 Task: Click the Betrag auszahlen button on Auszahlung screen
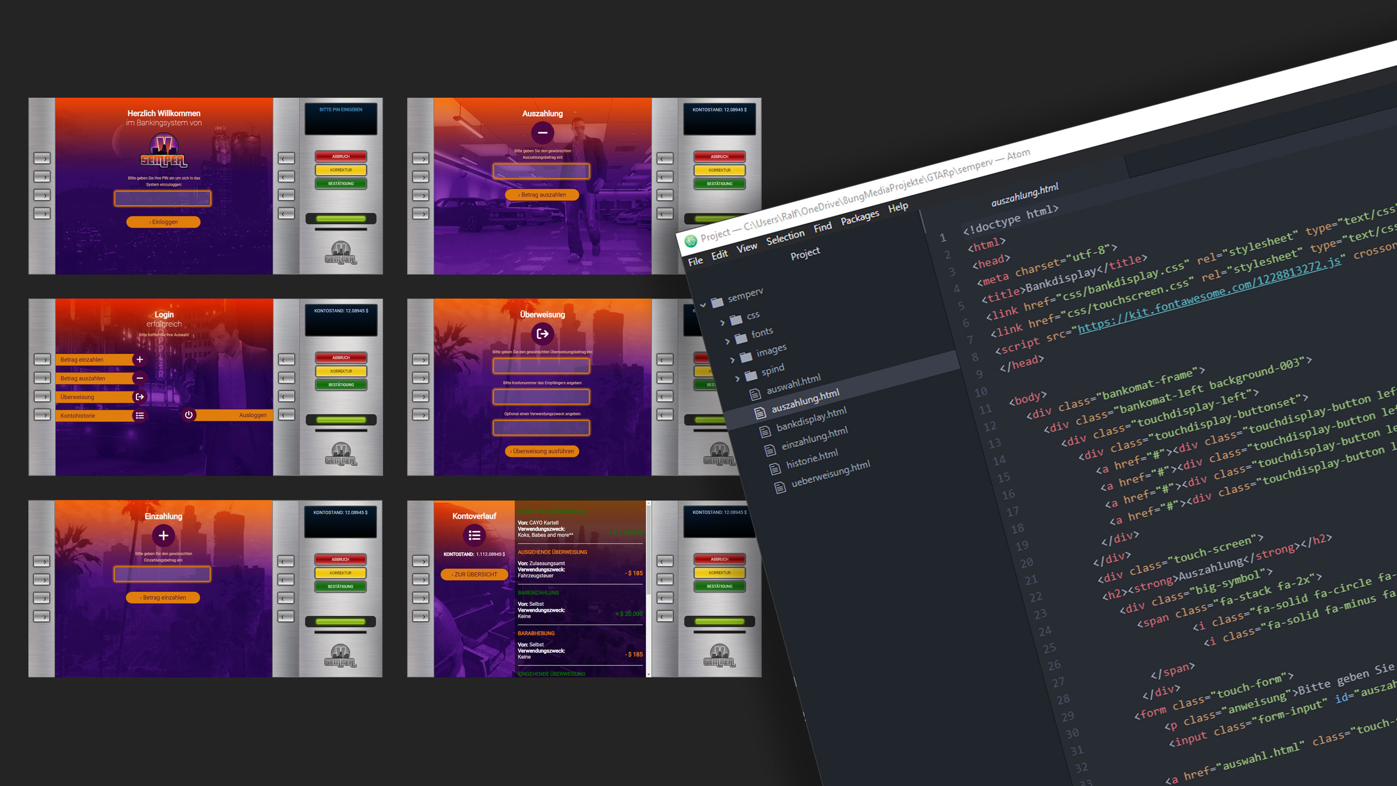pyautogui.click(x=542, y=194)
